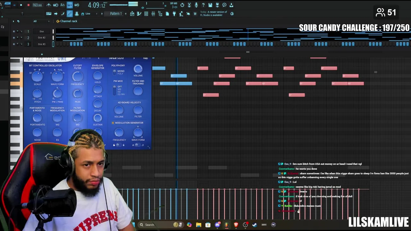Open the help question mark icon

203,5
